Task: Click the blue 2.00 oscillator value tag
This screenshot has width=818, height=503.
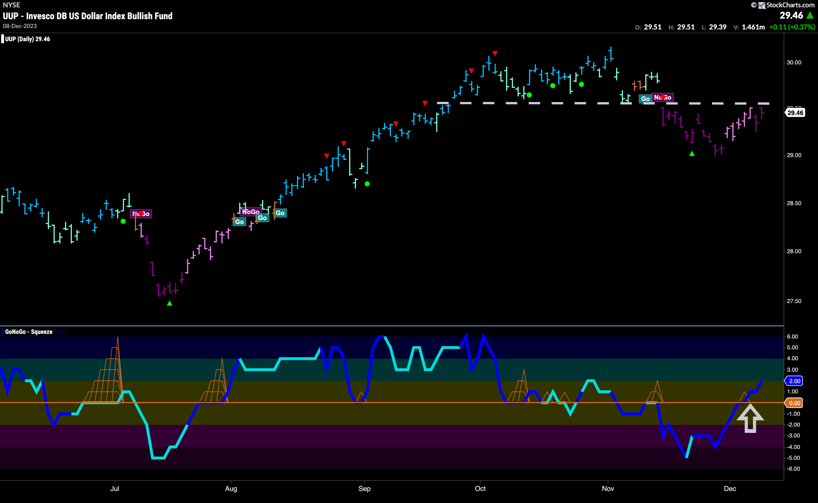Action: coord(794,381)
